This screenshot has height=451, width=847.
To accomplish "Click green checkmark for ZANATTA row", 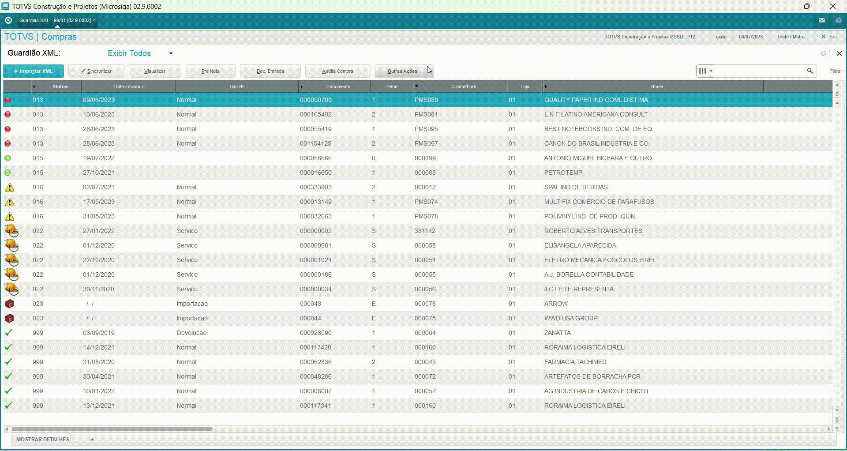I will pos(8,333).
